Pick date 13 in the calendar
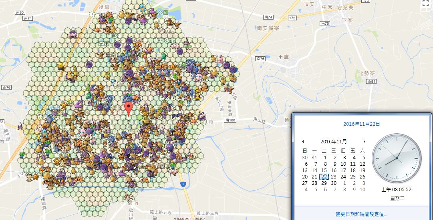The width and height of the screenshot is (433, 220). pos(304,170)
